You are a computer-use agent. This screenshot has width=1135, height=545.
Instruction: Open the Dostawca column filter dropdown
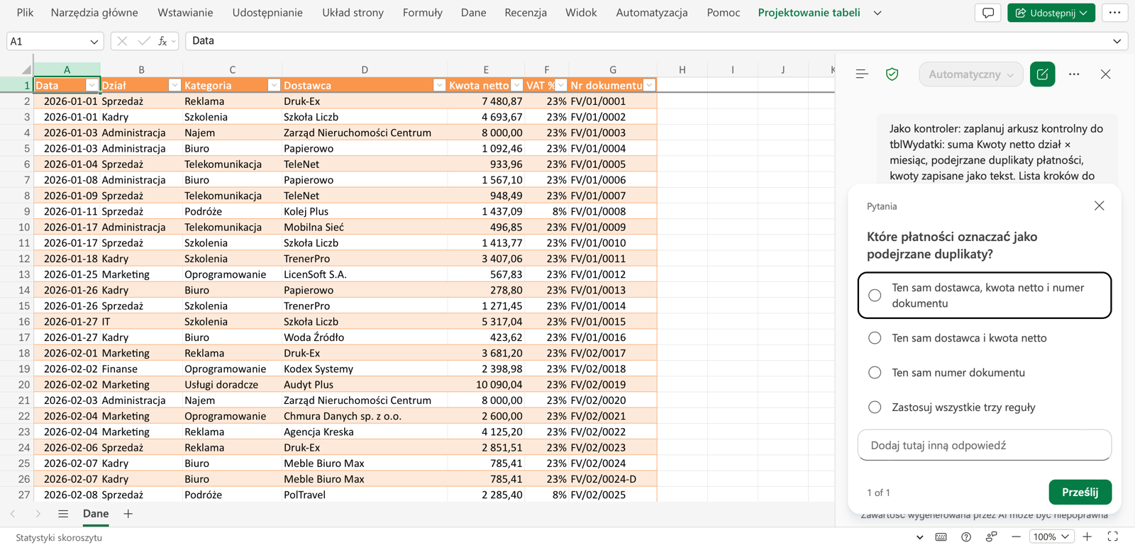(439, 85)
